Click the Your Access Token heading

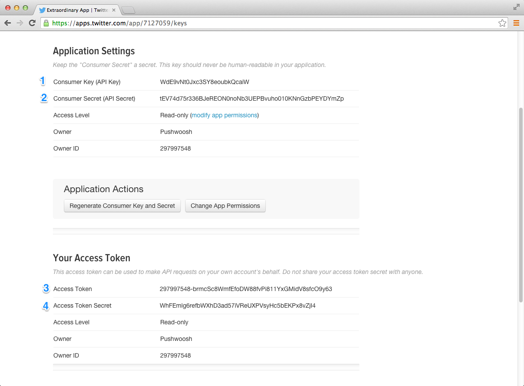(91, 258)
